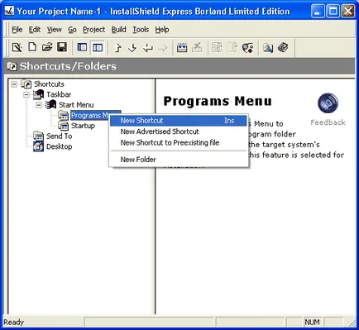This screenshot has height=330, width=359.
Task: Click the stacked books help icon
Action: click(283, 48)
